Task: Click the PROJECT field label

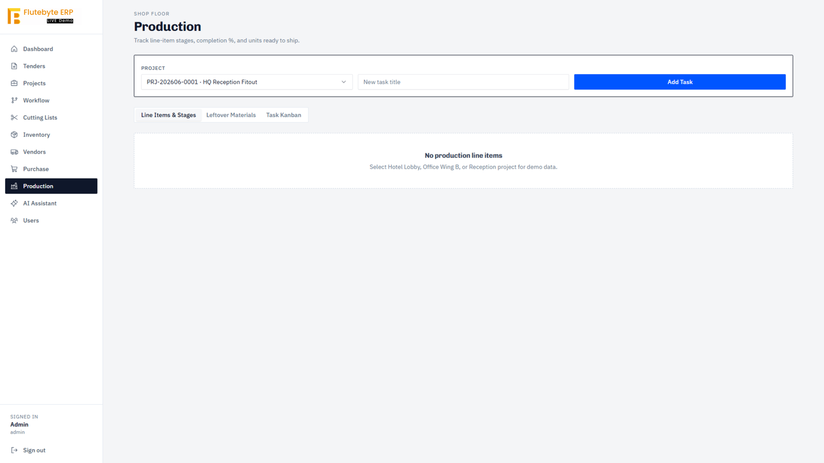Action: point(153,68)
